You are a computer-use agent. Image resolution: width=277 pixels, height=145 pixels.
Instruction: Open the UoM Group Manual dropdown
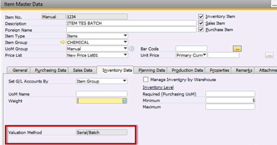[x=125, y=49]
